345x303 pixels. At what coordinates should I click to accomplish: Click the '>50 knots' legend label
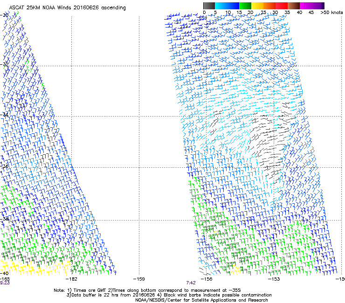[x=331, y=13]
